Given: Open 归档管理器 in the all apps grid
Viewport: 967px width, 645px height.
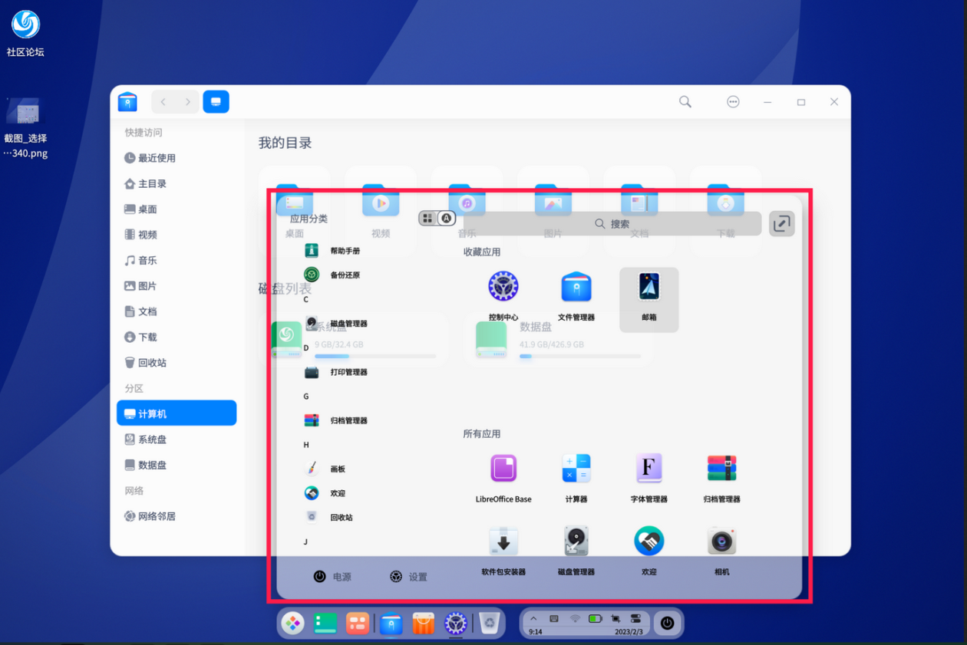Looking at the screenshot, I should (722, 477).
